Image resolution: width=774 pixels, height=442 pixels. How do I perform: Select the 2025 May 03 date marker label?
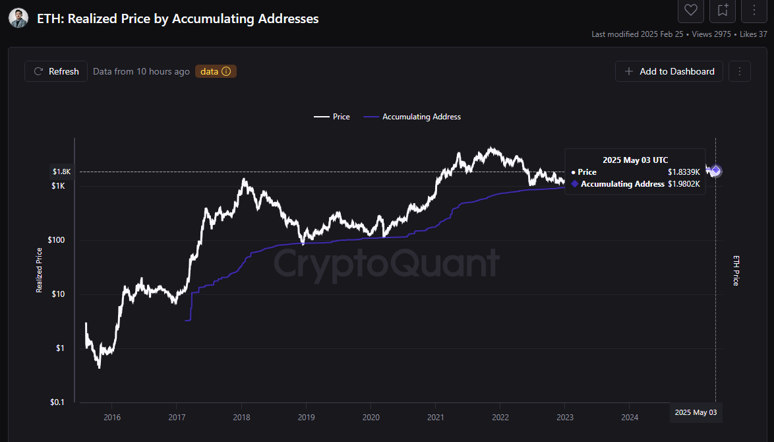(x=696, y=412)
